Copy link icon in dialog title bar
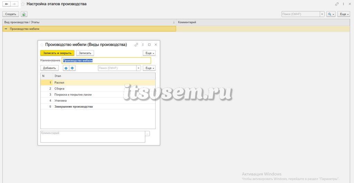 (136, 45)
